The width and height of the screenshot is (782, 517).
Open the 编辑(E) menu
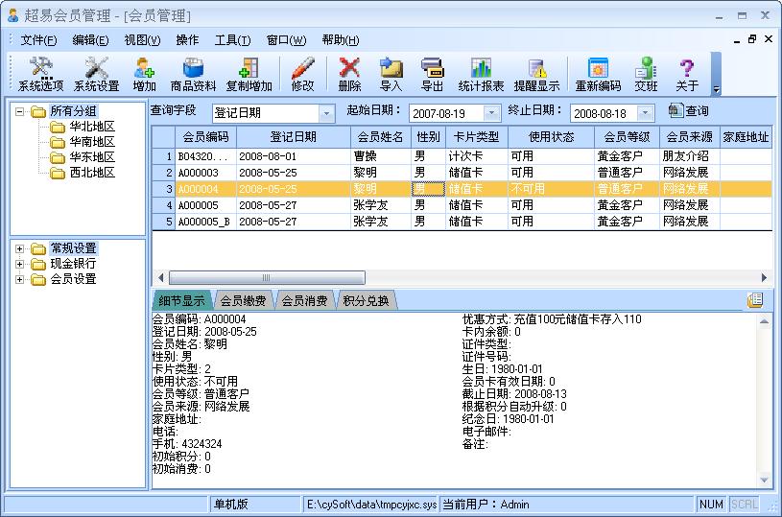click(x=90, y=40)
